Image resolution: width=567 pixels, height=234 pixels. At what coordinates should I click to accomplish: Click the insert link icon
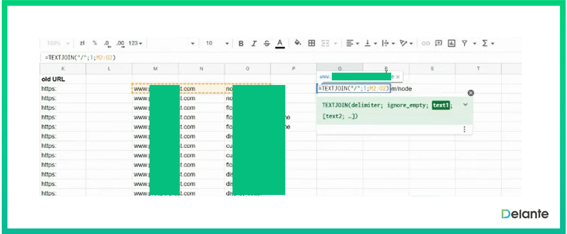pyautogui.click(x=425, y=43)
